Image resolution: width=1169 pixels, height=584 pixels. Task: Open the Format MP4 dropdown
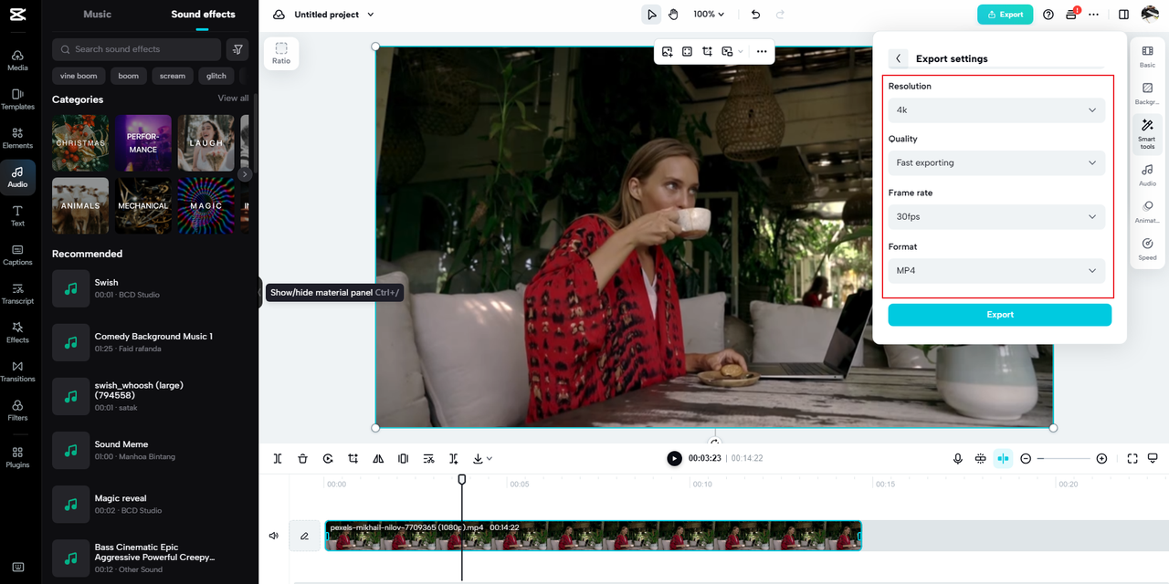point(996,271)
